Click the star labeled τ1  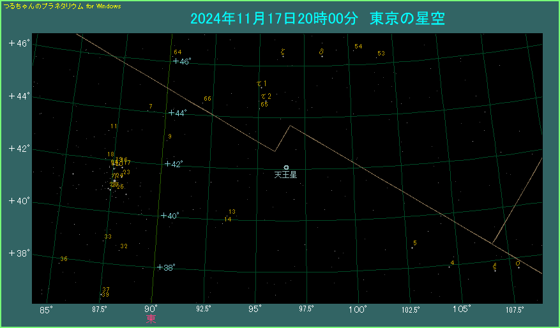261,84
